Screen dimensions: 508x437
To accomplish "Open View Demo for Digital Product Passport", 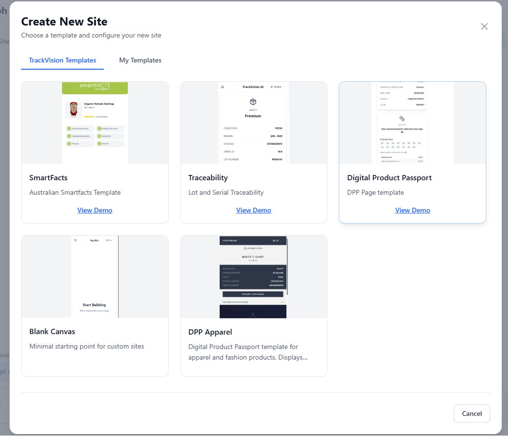I will [412, 210].
